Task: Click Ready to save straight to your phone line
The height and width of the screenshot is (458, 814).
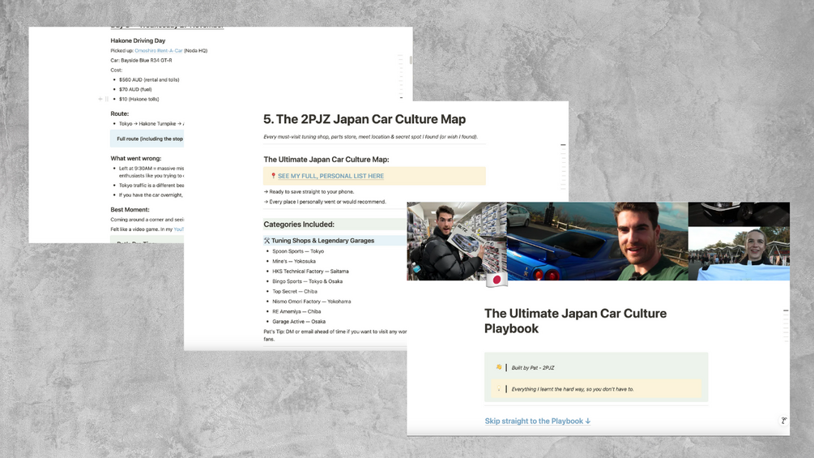Action: coord(309,191)
